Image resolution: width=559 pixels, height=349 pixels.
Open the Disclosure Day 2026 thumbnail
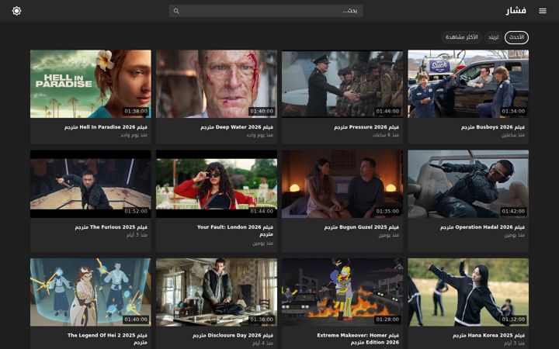tap(217, 292)
